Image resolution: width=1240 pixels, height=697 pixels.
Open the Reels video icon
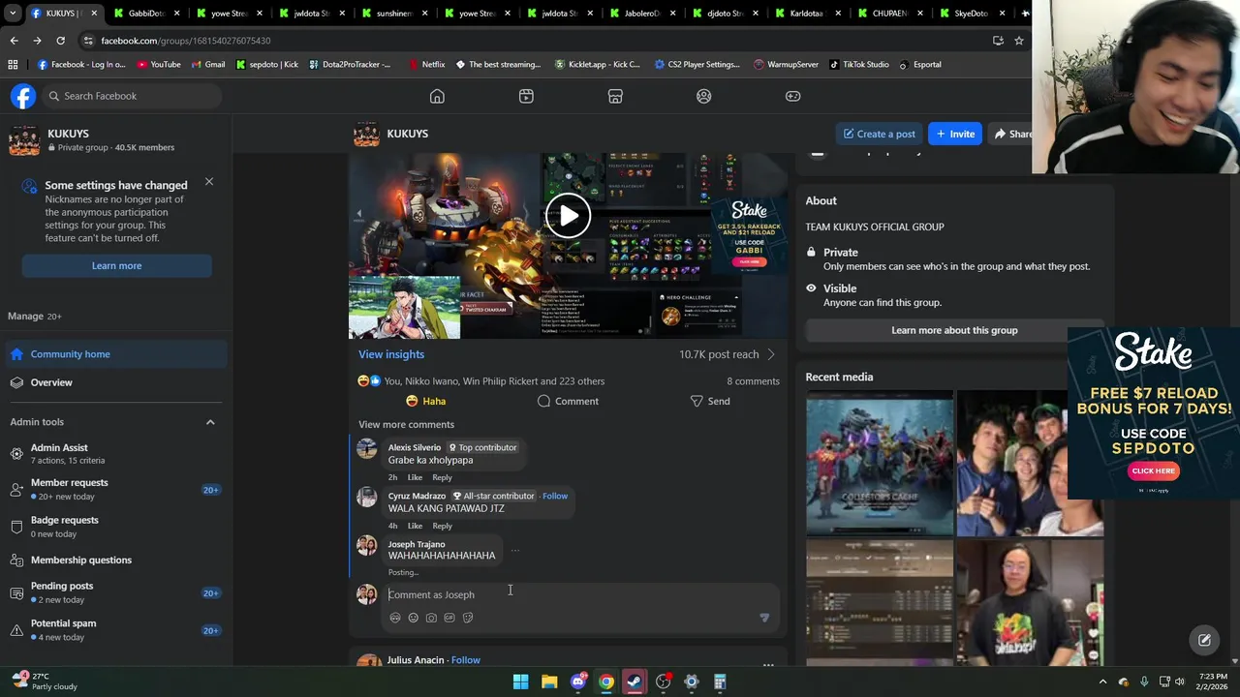(526, 96)
